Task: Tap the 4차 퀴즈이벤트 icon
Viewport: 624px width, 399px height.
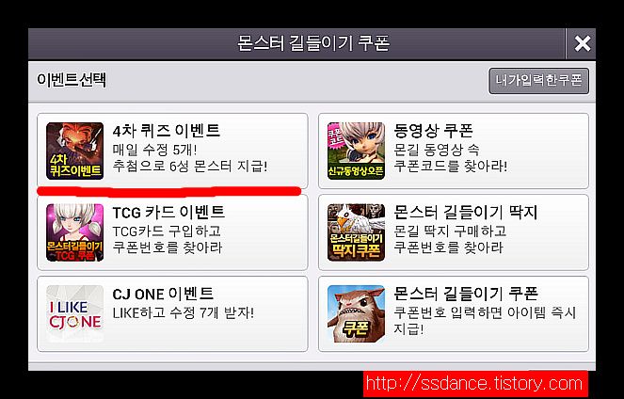Action: (74, 151)
